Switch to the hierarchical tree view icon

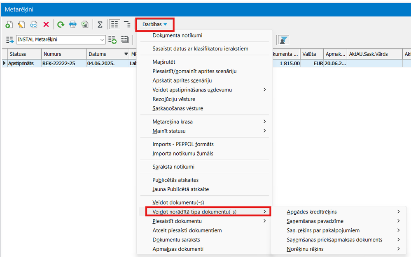(127, 24)
